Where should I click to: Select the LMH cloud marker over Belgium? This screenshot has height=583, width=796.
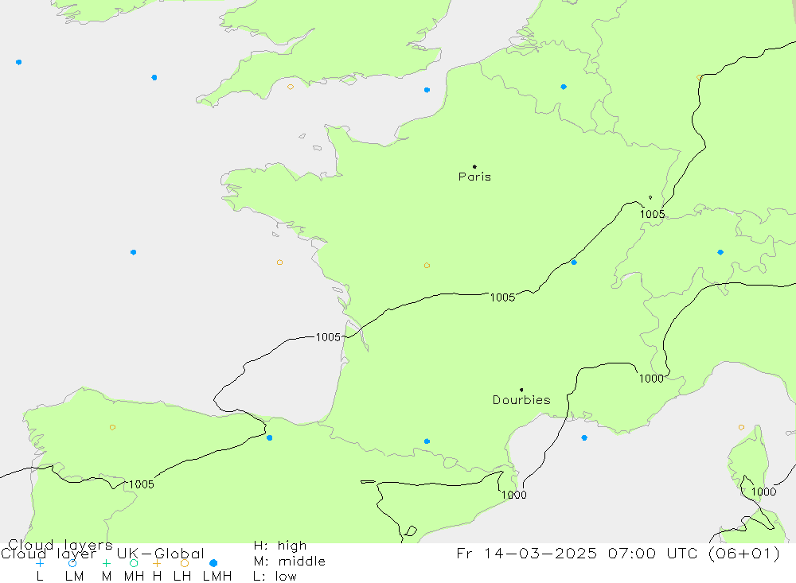point(564,87)
